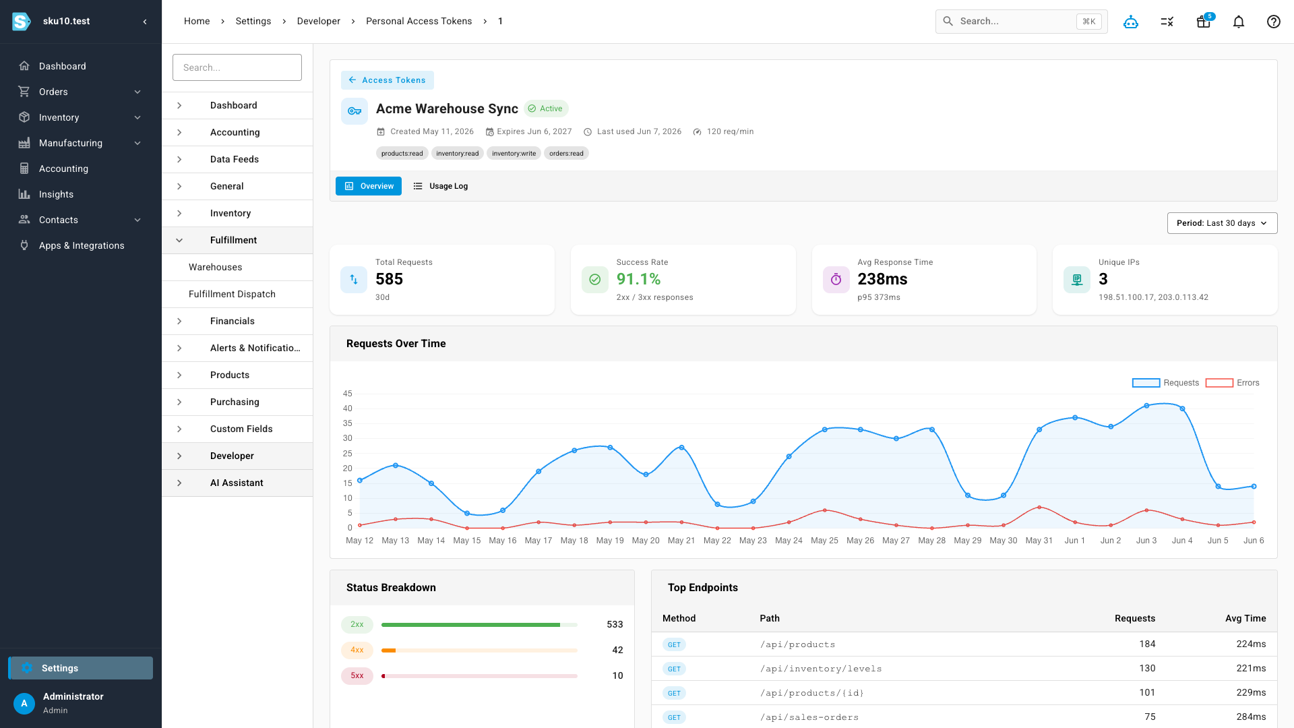Click the search magnifier icon in header
The height and width of the screenshot is (728, 1294).
948,22
